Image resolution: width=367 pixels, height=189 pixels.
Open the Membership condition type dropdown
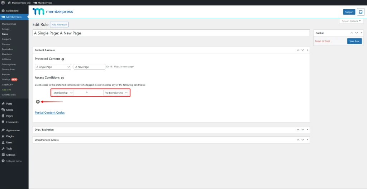[63, 93]
